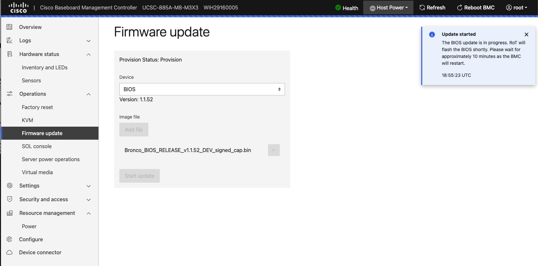
Task: Click the Logs chart icon
Action: (10, 40)
